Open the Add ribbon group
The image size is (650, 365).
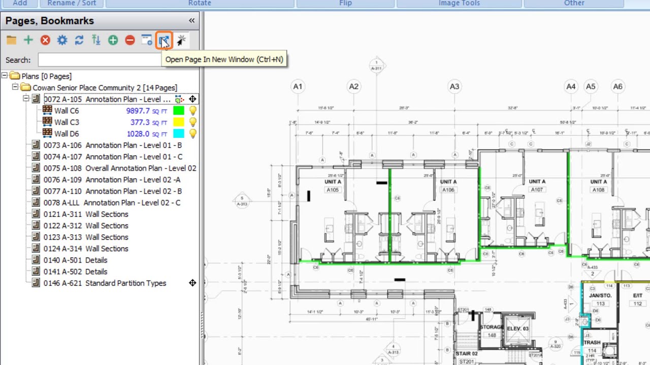tap(20, 3)
